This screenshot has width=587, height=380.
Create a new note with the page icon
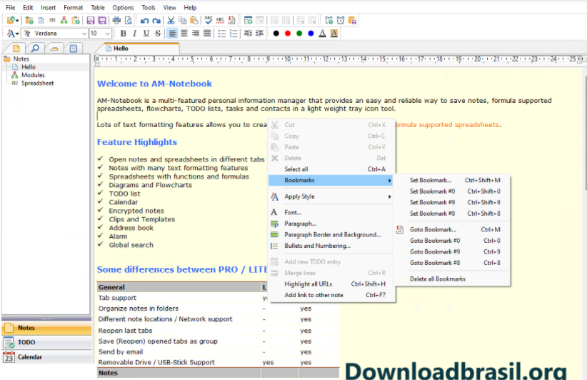[x=41, y=21]
